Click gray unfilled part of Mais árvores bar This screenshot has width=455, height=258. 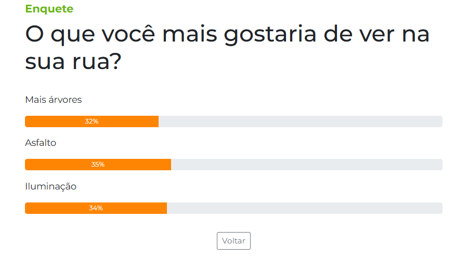coord(301,121)
